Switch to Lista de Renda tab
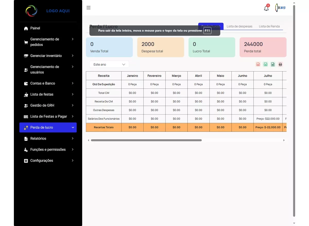 [269, 26]
